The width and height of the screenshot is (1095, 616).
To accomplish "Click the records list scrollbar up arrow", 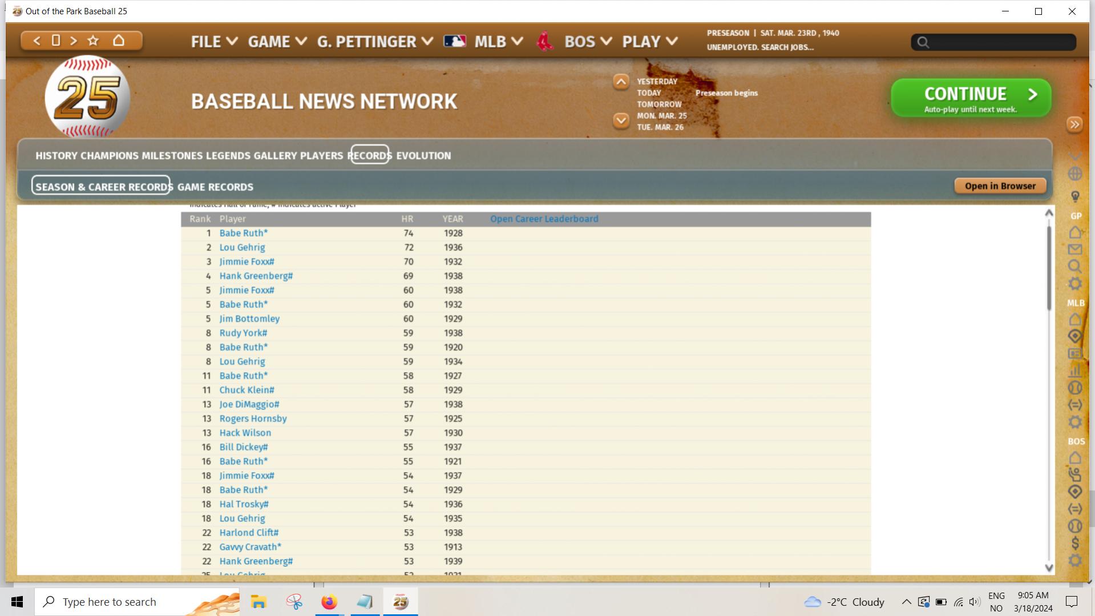I will tap(1049, 213).
